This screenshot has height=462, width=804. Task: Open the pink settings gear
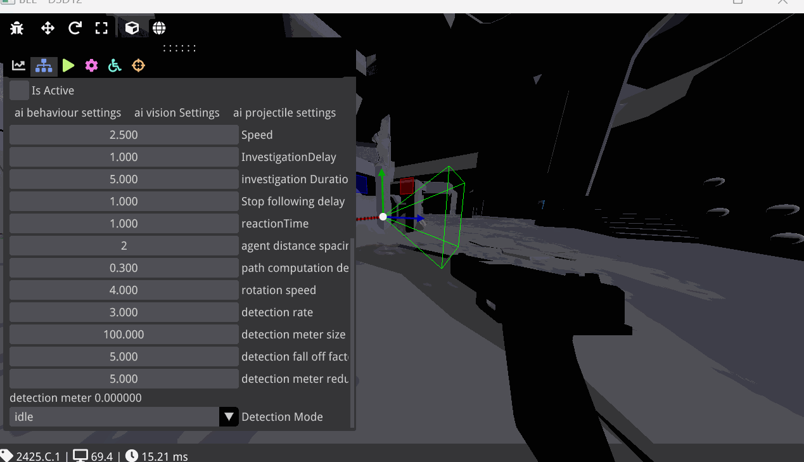(91, 65)
